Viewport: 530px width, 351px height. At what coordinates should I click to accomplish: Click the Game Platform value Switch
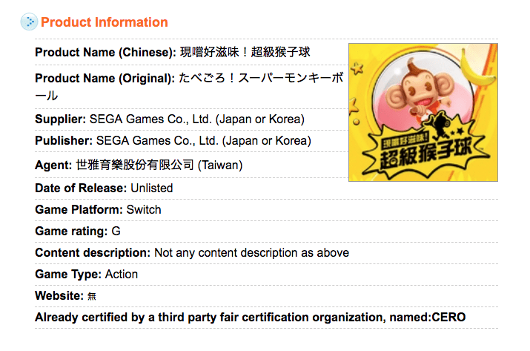click(x=144, y=209)
